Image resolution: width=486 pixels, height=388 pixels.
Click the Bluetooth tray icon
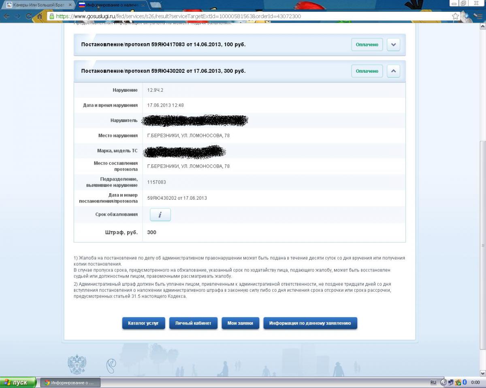tap(465, 382)
